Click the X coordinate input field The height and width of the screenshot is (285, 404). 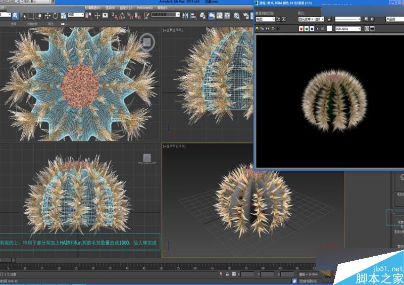point(247,274)
